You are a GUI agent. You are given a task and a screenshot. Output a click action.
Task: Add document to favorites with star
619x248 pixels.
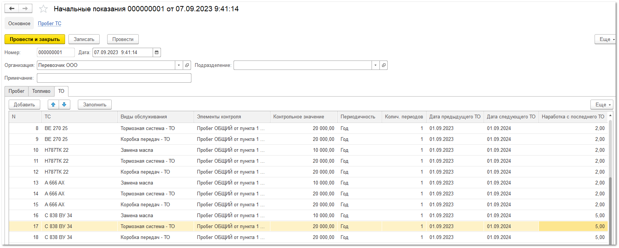point(44,9)
